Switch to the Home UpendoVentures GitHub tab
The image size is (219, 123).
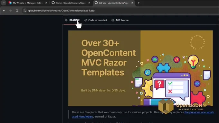click(71, 3)
